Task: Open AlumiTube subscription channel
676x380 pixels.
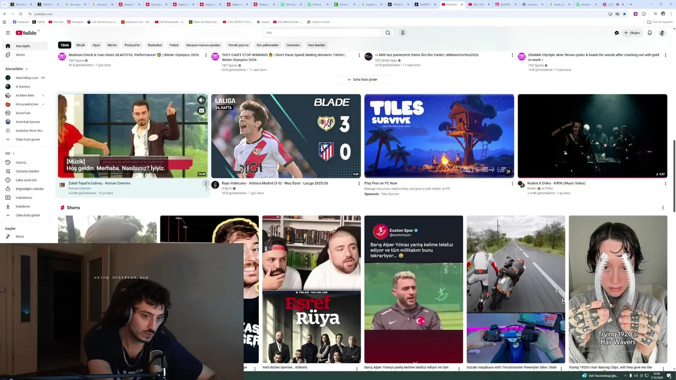Action: (x=26, y=113)
